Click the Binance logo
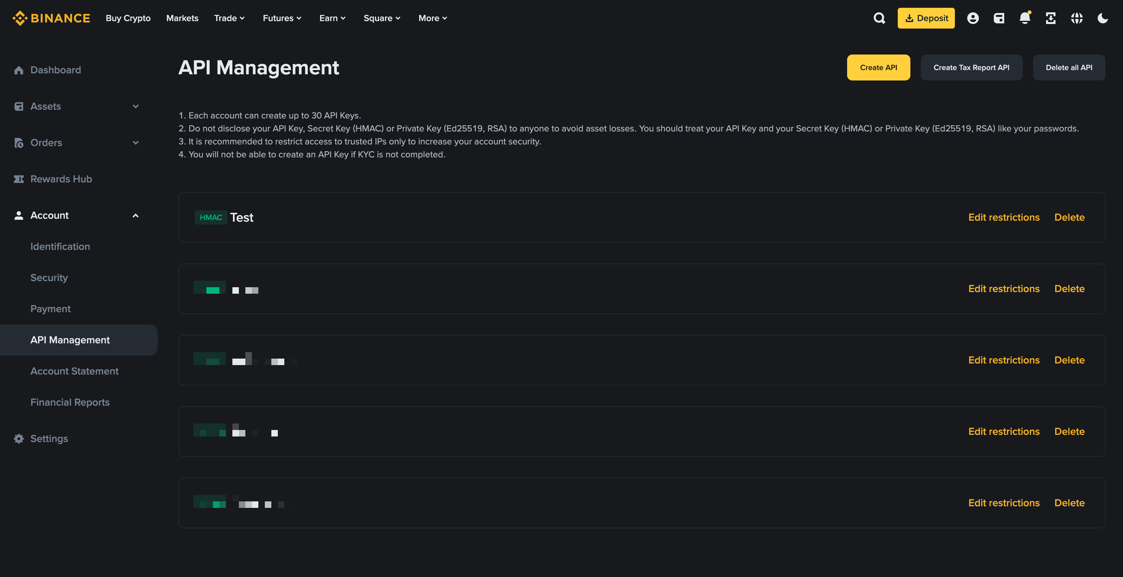 click(51, 18)
